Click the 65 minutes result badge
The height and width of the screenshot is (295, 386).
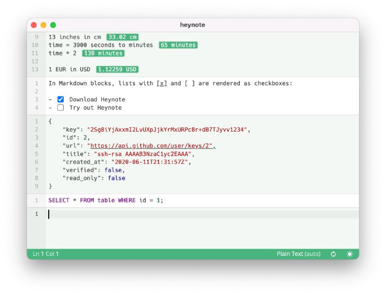click(x=178, y=45)
